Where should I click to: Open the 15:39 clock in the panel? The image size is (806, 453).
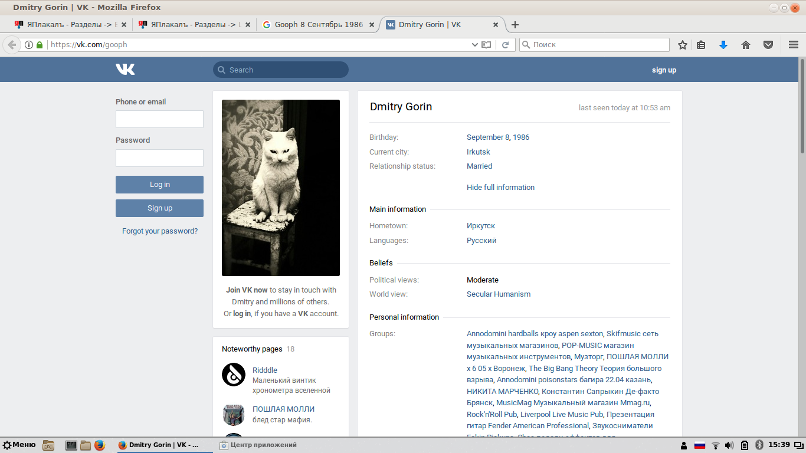pos(779,445)
